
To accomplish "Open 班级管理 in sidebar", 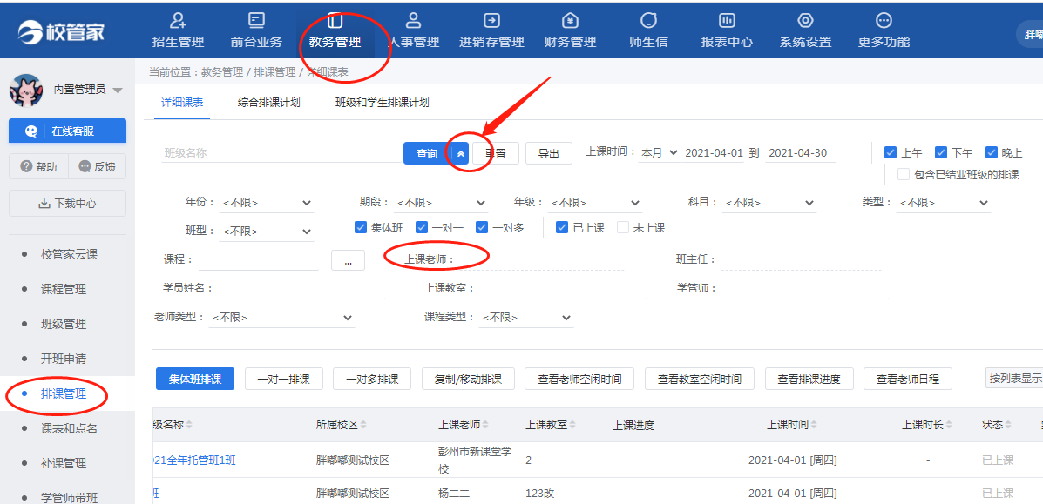I will [x=64, y=324].
